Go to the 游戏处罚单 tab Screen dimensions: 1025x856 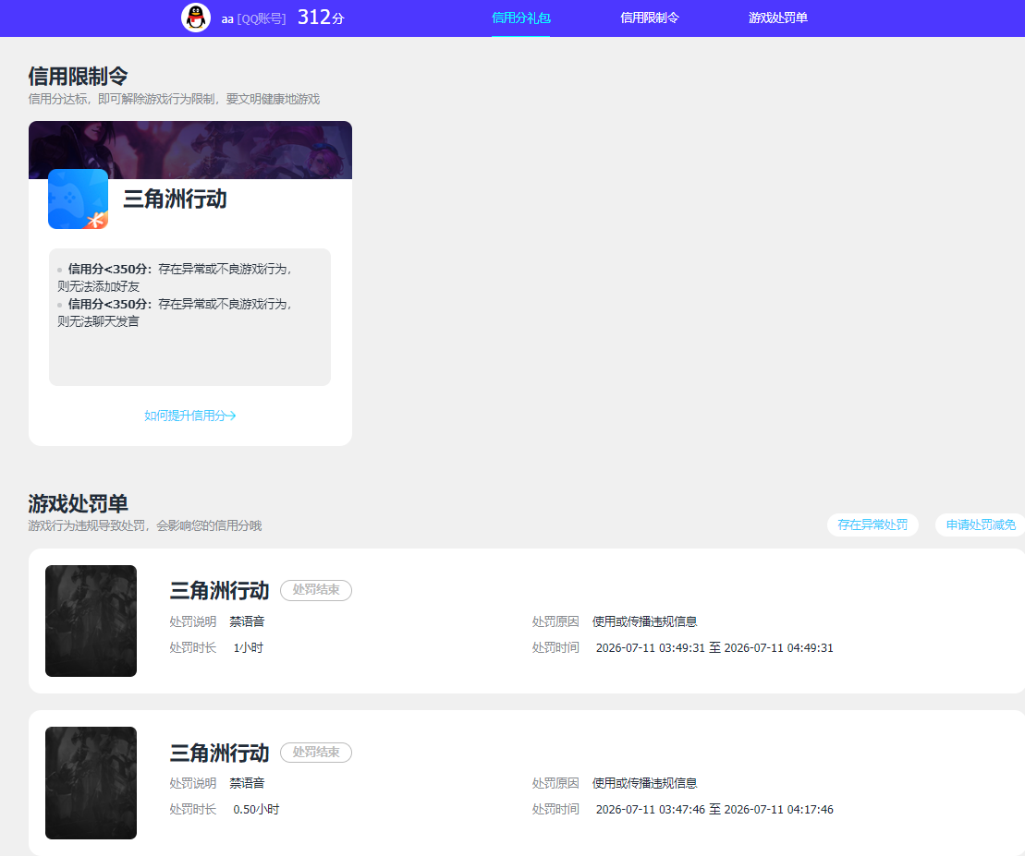pos(778,18)
